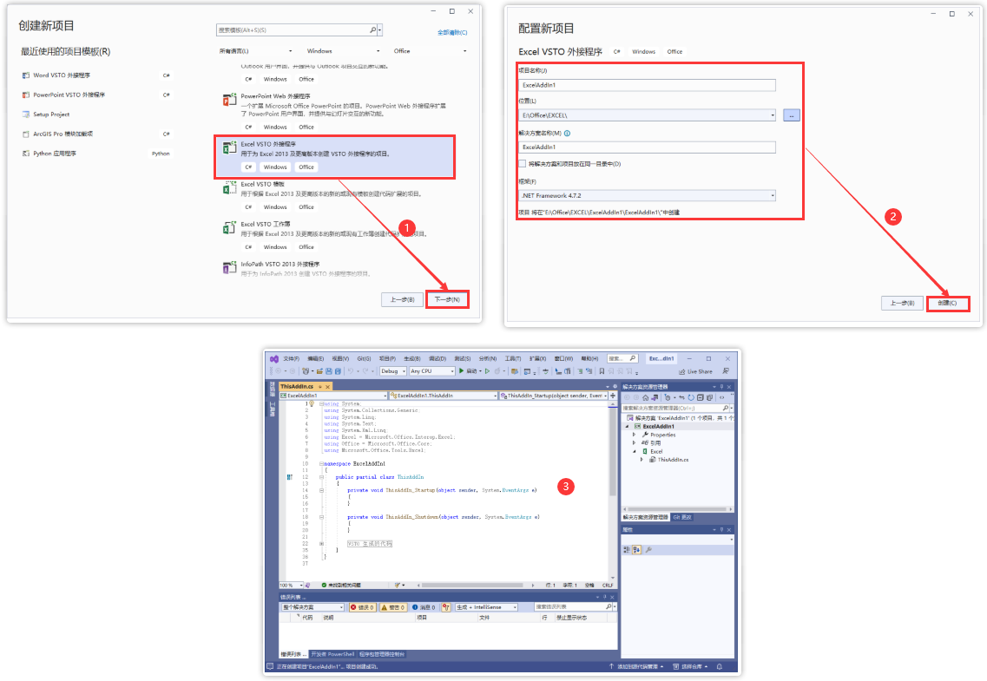This screenshot has height=681, width=987.
Task: Click the green start debugging play icon
Action: 462,371
